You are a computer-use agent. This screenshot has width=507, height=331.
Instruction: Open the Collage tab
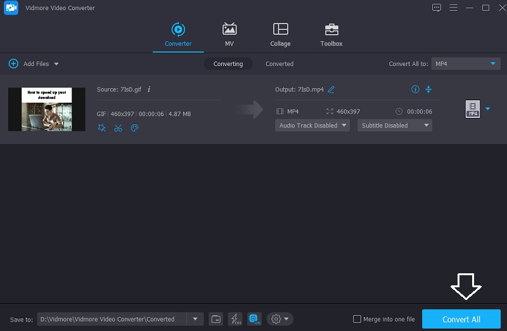pos(280,35)
